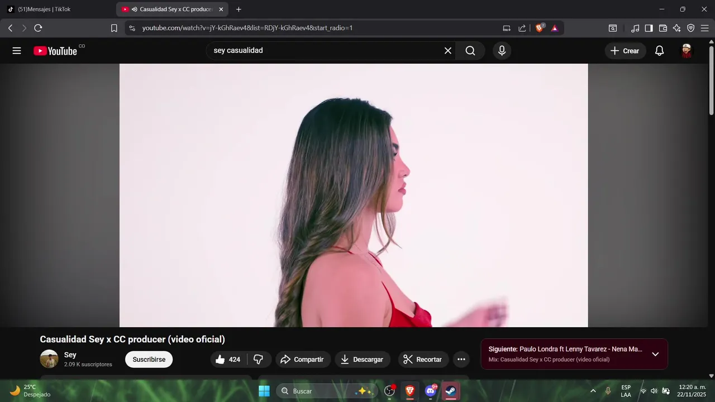
Task: Open the Windows Start menu
Action: tap(264, 391)
